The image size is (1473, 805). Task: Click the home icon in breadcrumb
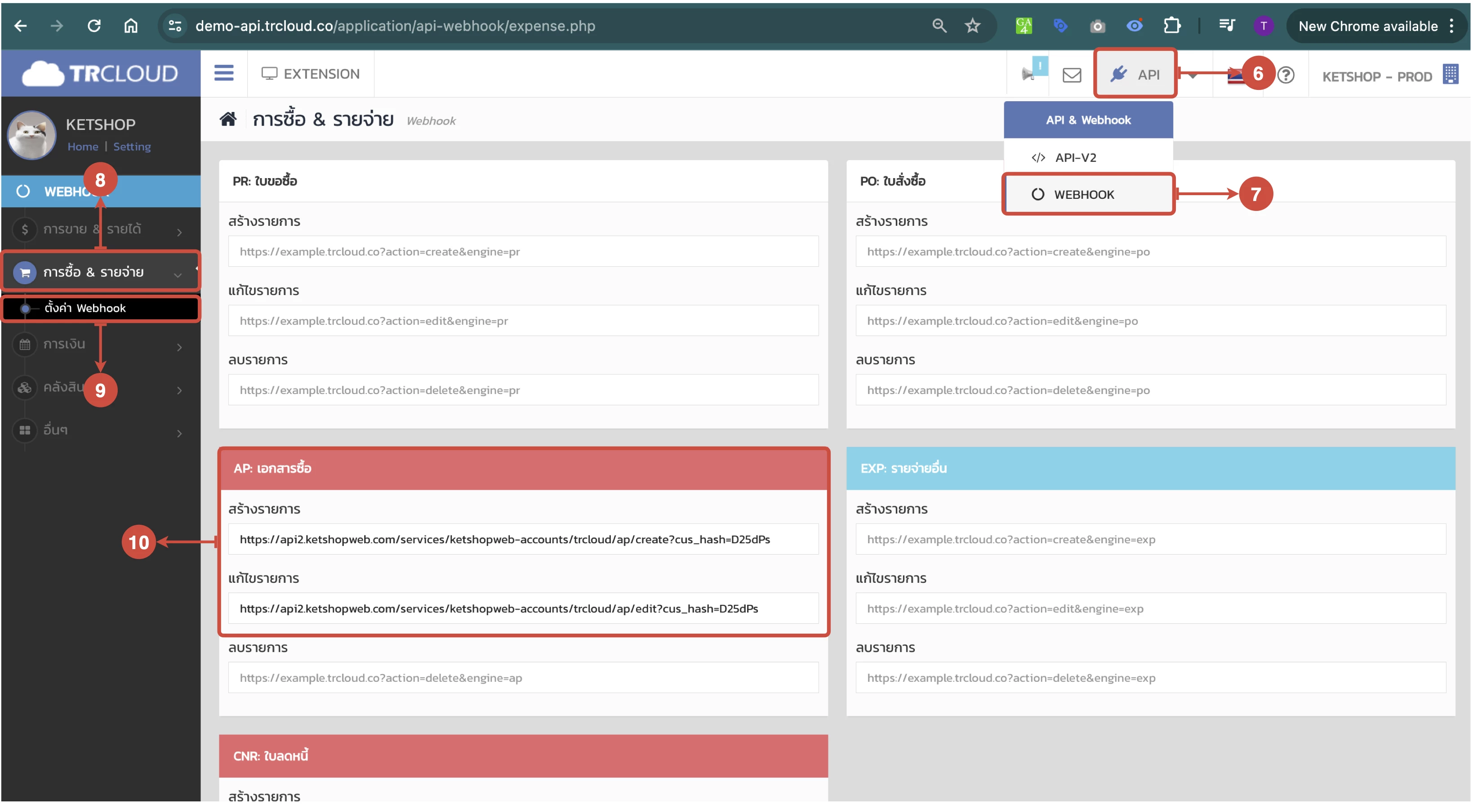click(228, 119)
